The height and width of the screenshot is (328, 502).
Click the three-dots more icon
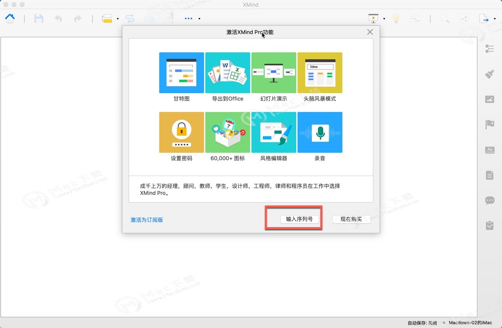[x=189, y=18]
